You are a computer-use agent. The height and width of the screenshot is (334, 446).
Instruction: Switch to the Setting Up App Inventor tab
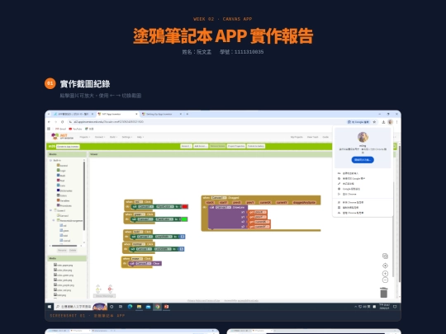[x=161, y=114]
